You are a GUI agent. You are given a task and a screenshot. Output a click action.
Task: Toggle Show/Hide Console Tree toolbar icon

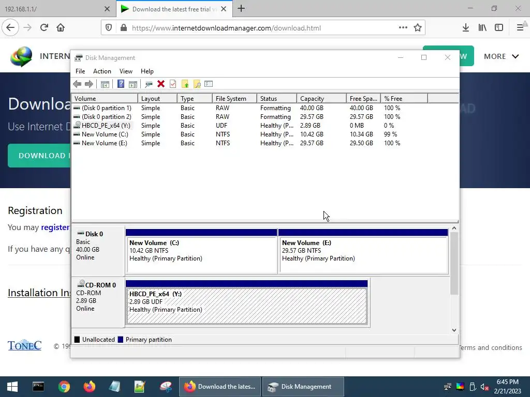[x=105, y=84]
